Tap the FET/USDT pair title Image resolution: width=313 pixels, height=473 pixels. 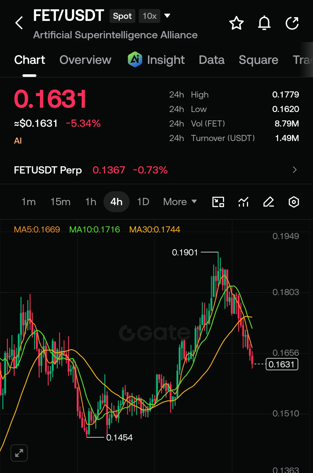click(68, 16)
